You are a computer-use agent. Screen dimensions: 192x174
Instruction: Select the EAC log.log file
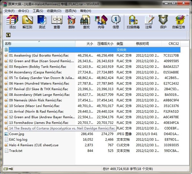(x=92, y=140)
